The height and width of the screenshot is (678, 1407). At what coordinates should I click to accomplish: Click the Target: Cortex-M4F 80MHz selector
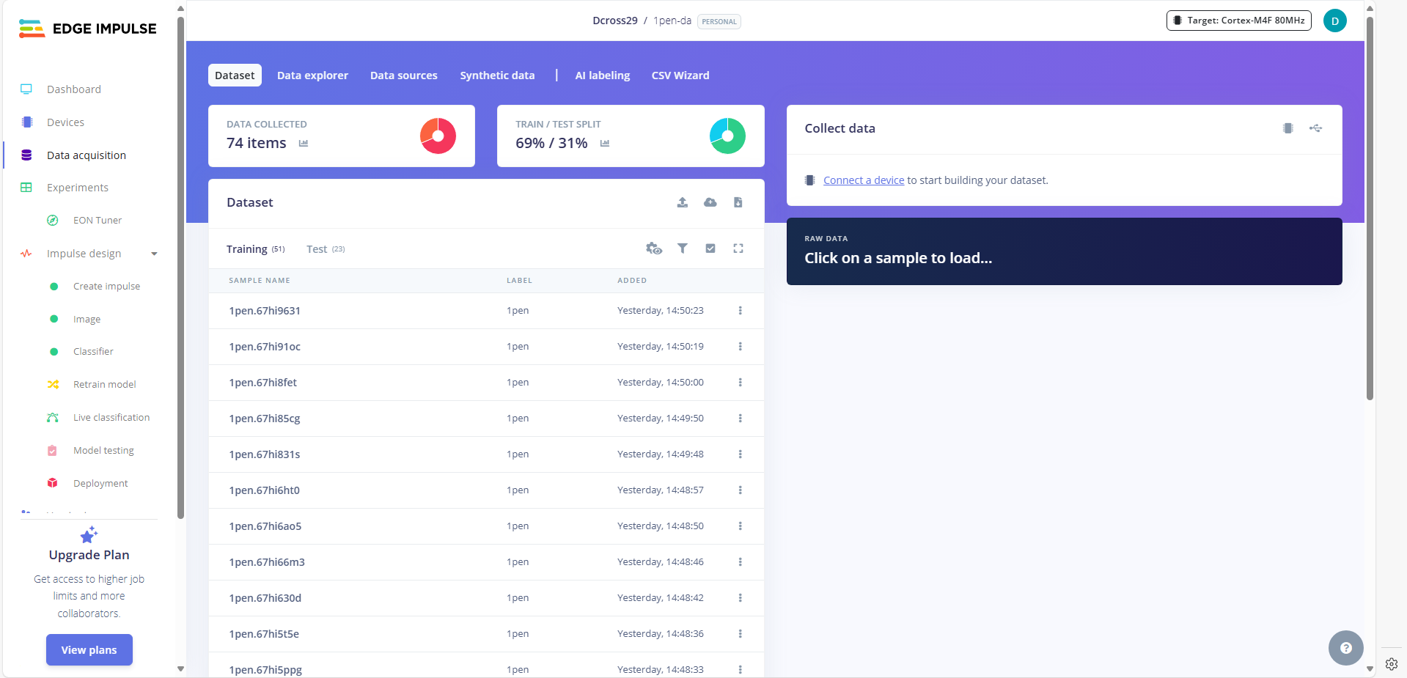[1238, 21]
